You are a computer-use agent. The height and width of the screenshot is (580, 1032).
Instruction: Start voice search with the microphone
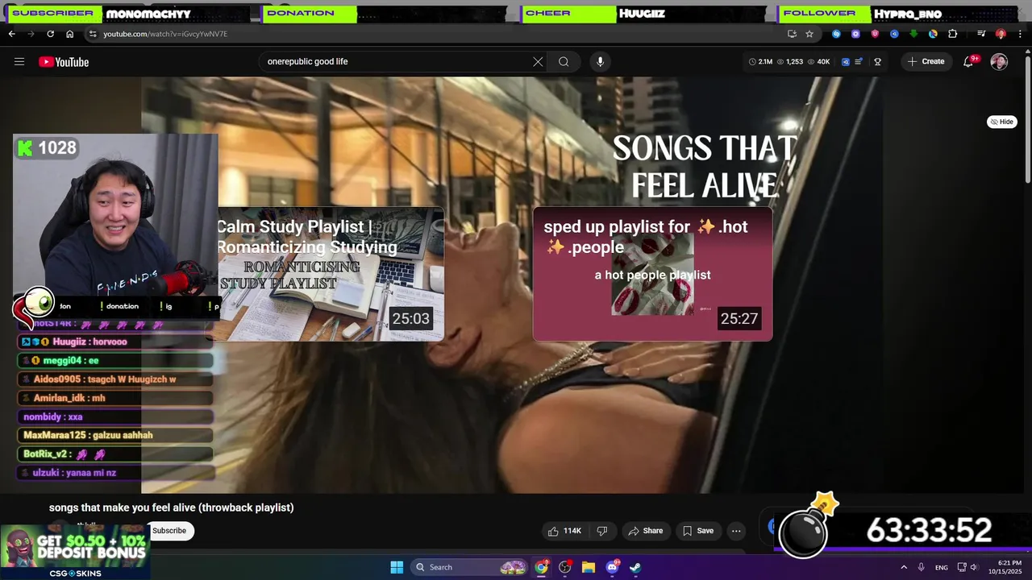coord(600,62)
